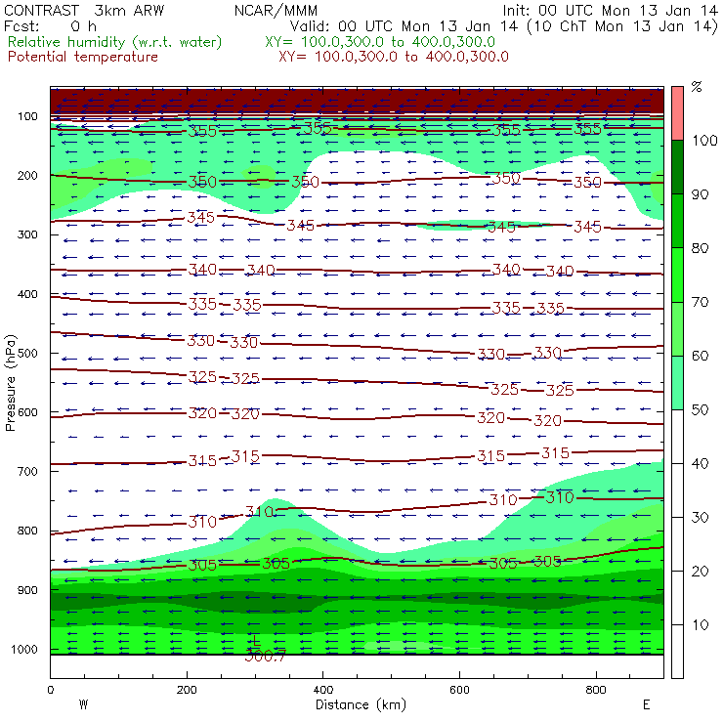Click the red "L" minimum marker
This screenshot has height=723, width=723.
pos(255,640)
